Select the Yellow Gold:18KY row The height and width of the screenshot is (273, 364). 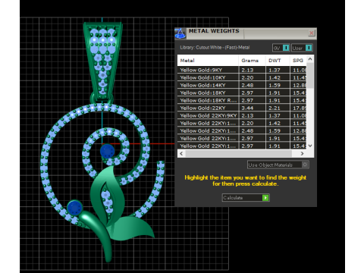coord(242,93)
